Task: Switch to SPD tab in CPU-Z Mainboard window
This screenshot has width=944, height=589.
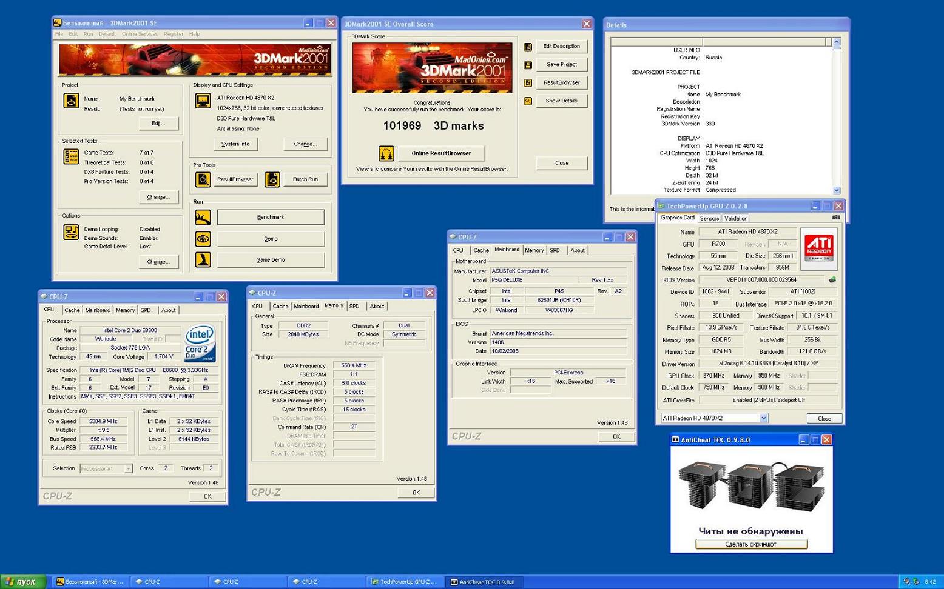Action: [x=555, y=250]
